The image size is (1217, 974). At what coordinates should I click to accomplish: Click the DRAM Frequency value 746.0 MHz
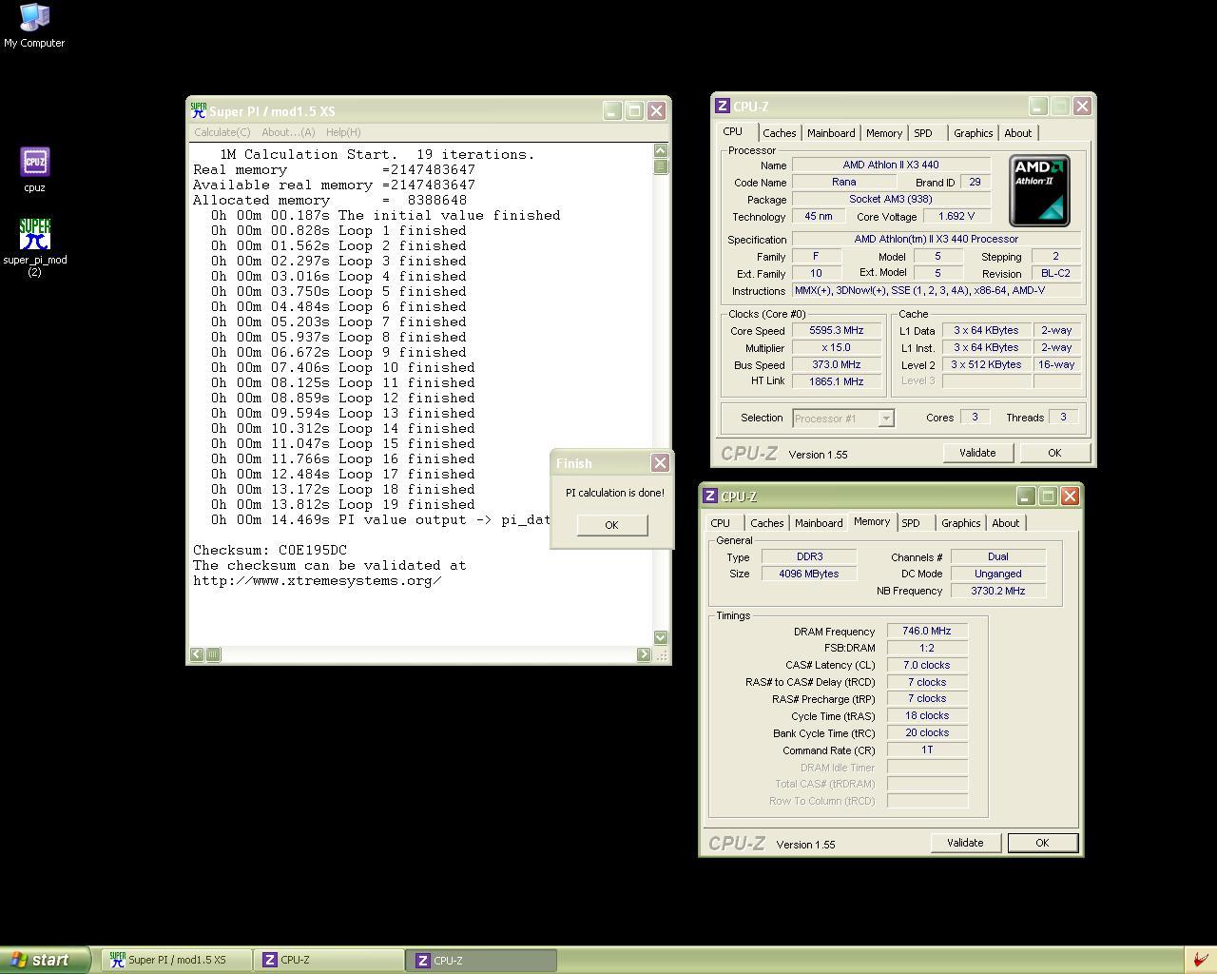pos(927,631)
